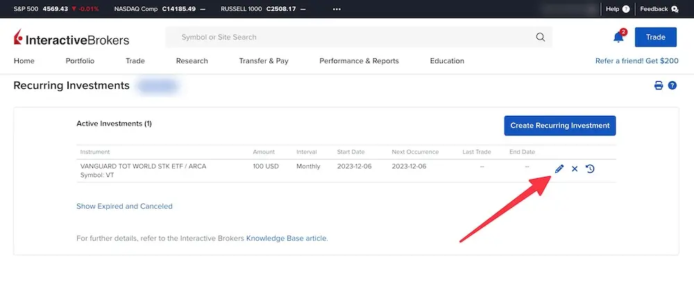Click the Start Date column header
Screen dimensions: 694x299
(x=351, y=152)
